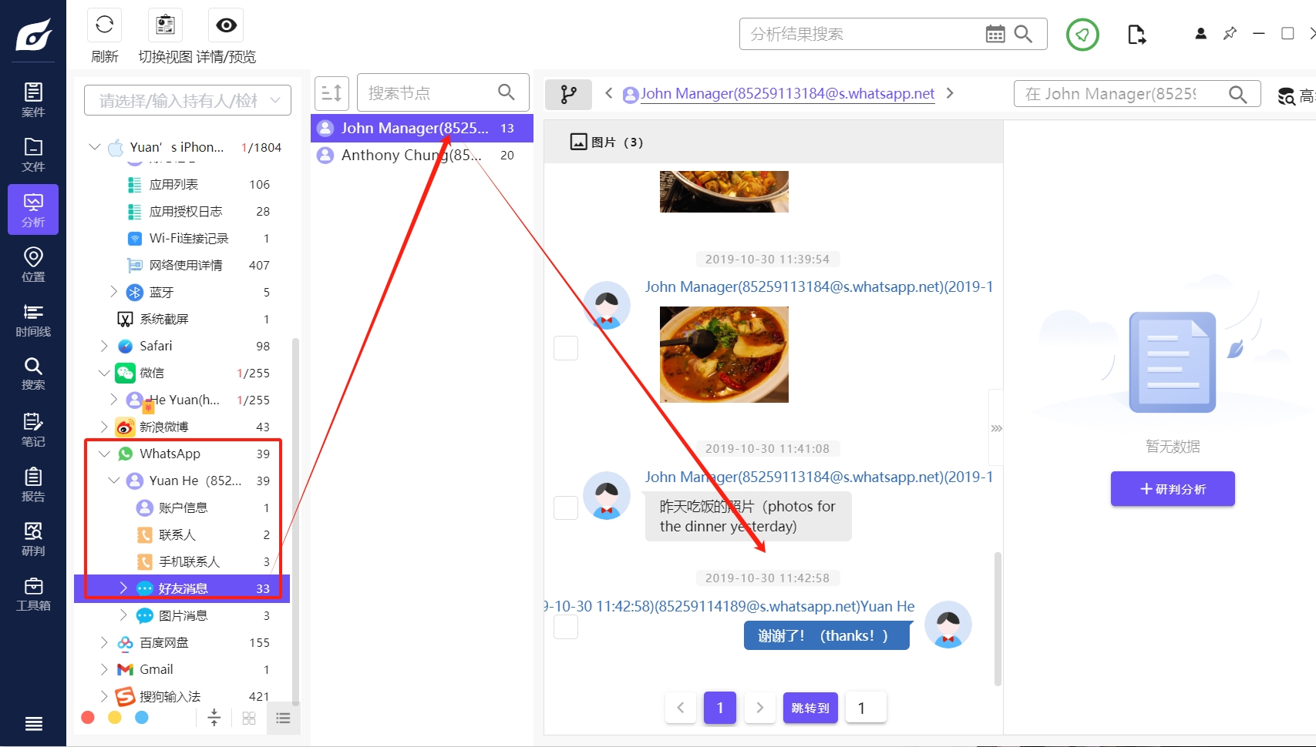The height and width of the screenshot is (747, 1316).
Task: Click the 研判分析 button
Action: coord(1173,489)
